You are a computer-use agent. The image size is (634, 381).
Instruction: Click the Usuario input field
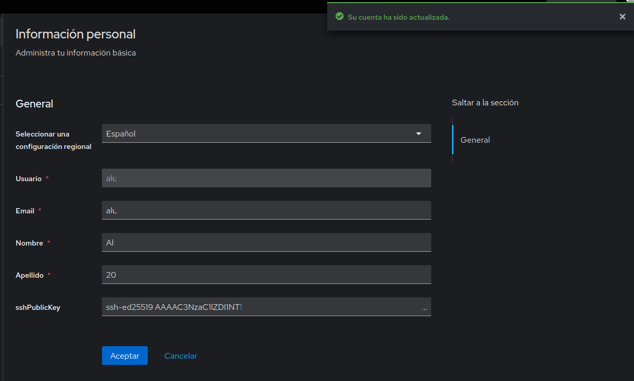(266, 178)
